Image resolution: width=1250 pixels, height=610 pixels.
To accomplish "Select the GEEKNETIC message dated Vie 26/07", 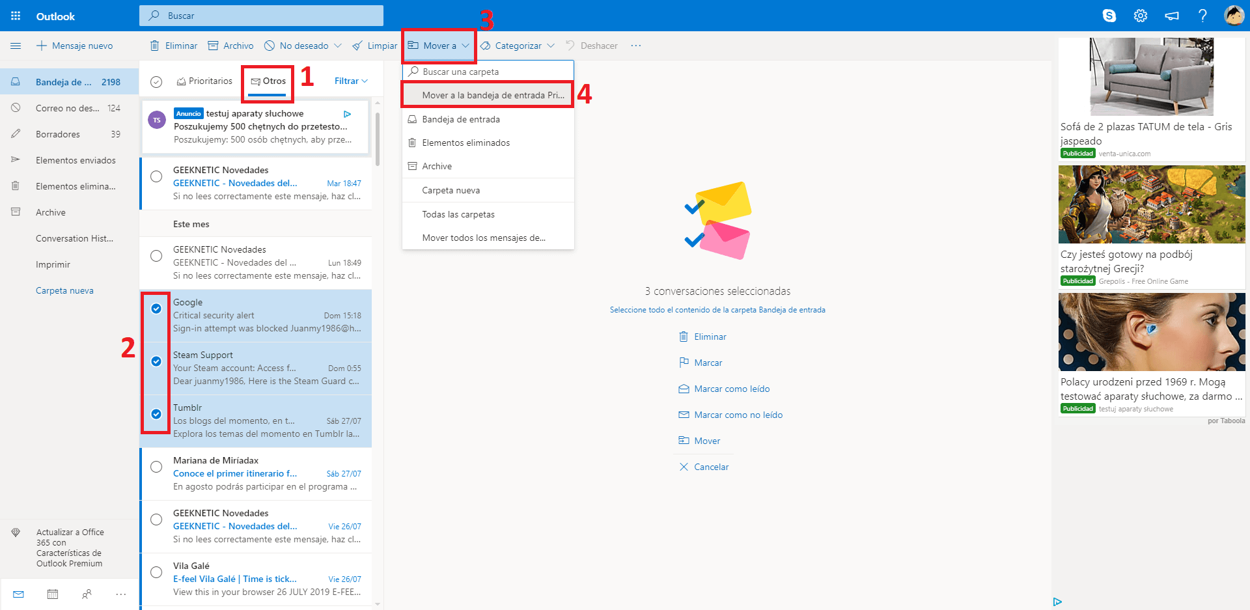I will pyautogui.click(x=156, y=520).
